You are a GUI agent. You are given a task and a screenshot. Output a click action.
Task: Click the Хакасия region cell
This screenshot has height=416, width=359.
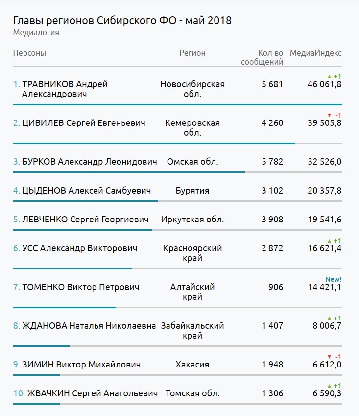tap(192, 364)
